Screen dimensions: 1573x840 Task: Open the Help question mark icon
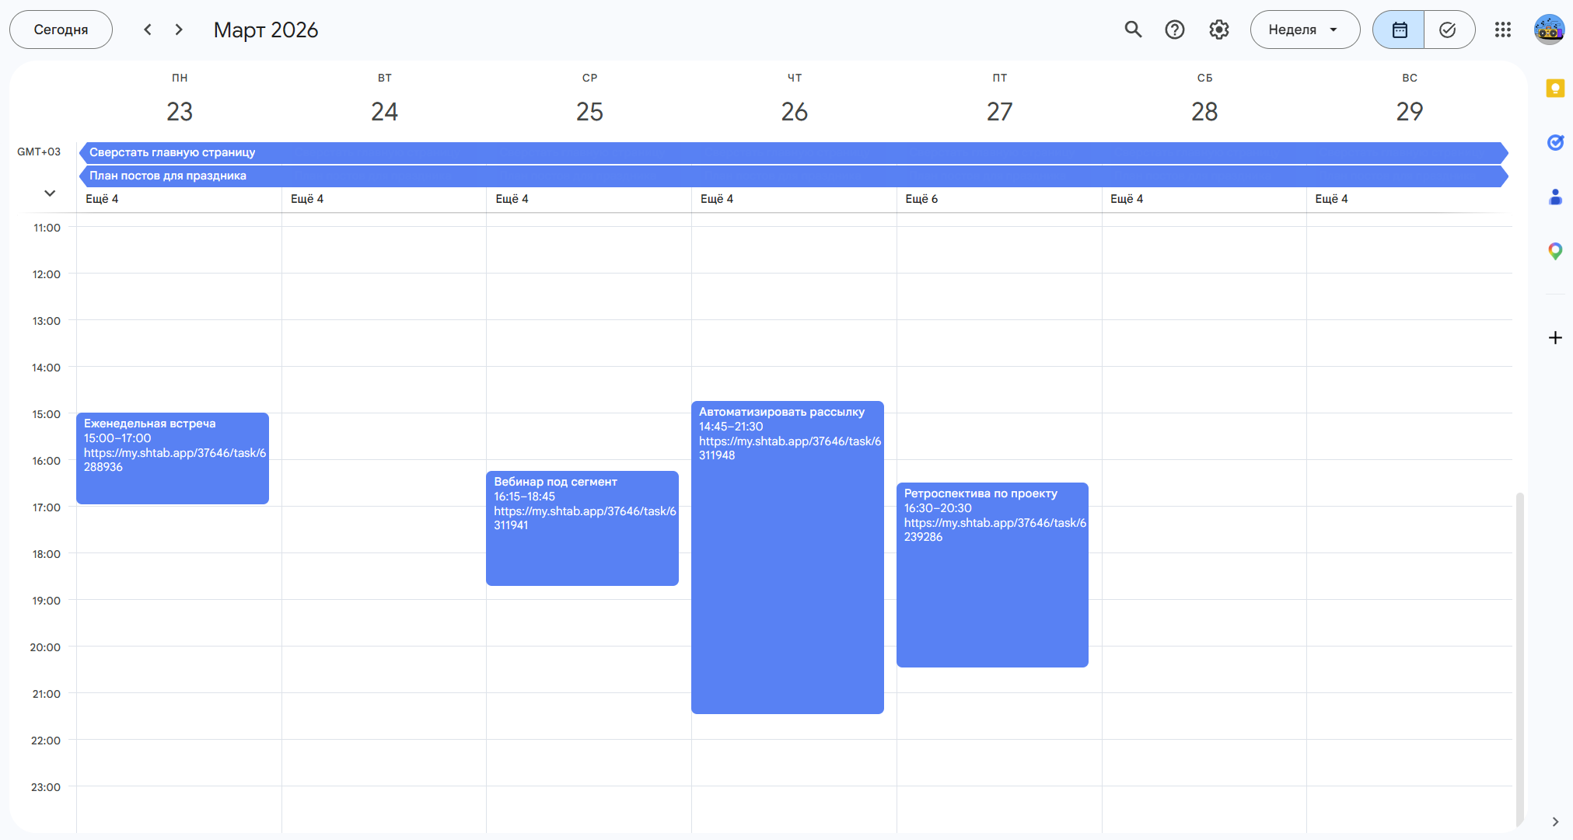click(1174, 30)
